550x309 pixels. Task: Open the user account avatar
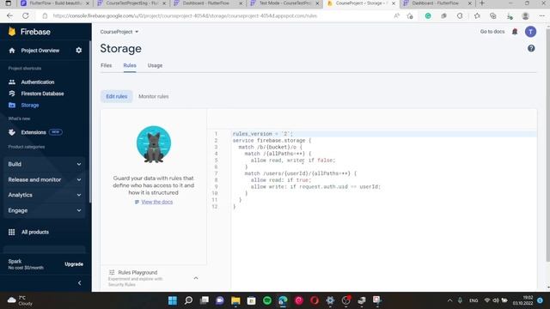coord(530,32)
